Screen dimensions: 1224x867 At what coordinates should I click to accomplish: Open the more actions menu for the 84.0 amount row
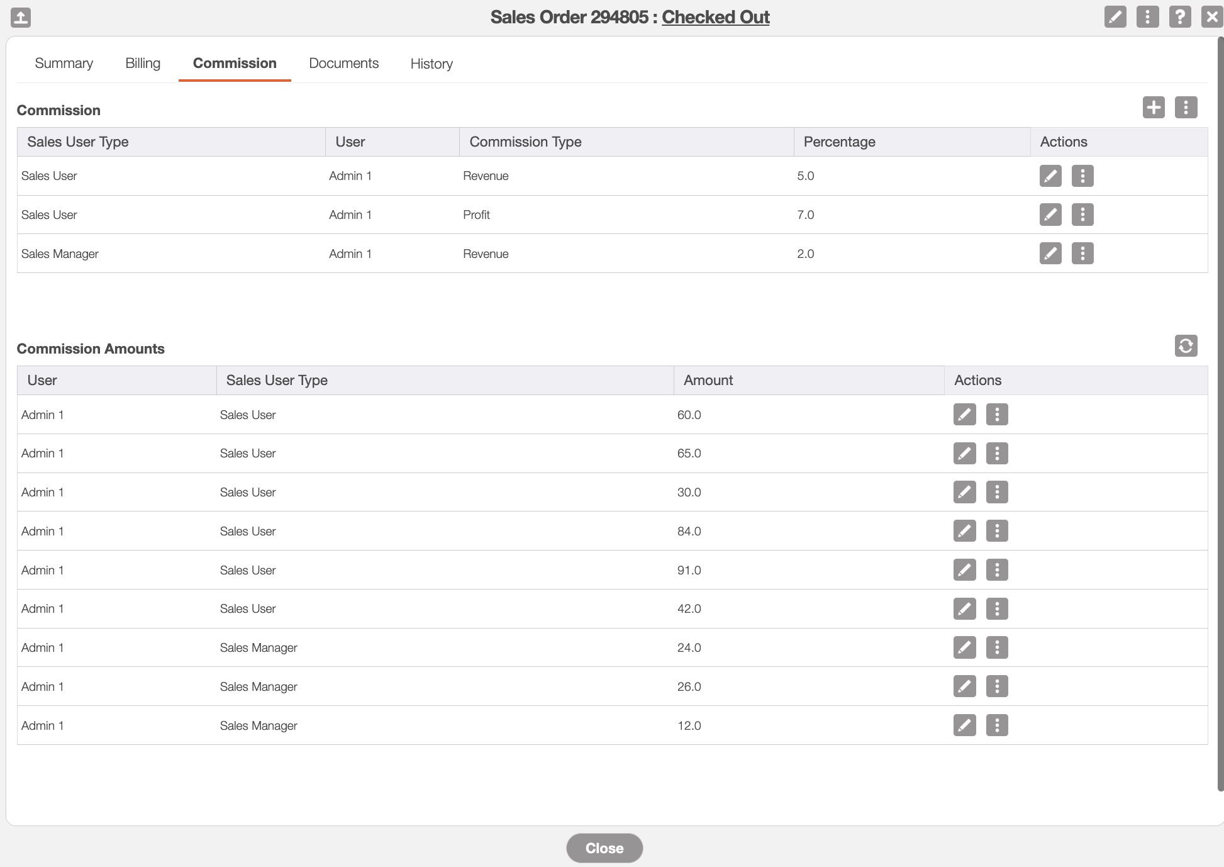pos(996,532)
